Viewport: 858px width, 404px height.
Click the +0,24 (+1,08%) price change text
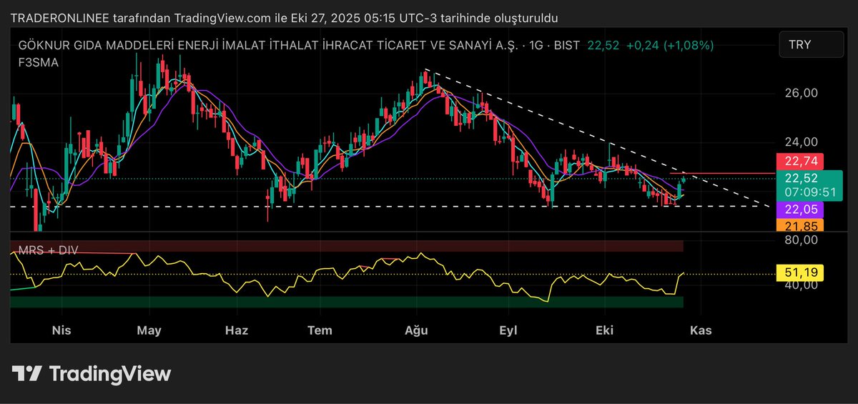point(670,45)
